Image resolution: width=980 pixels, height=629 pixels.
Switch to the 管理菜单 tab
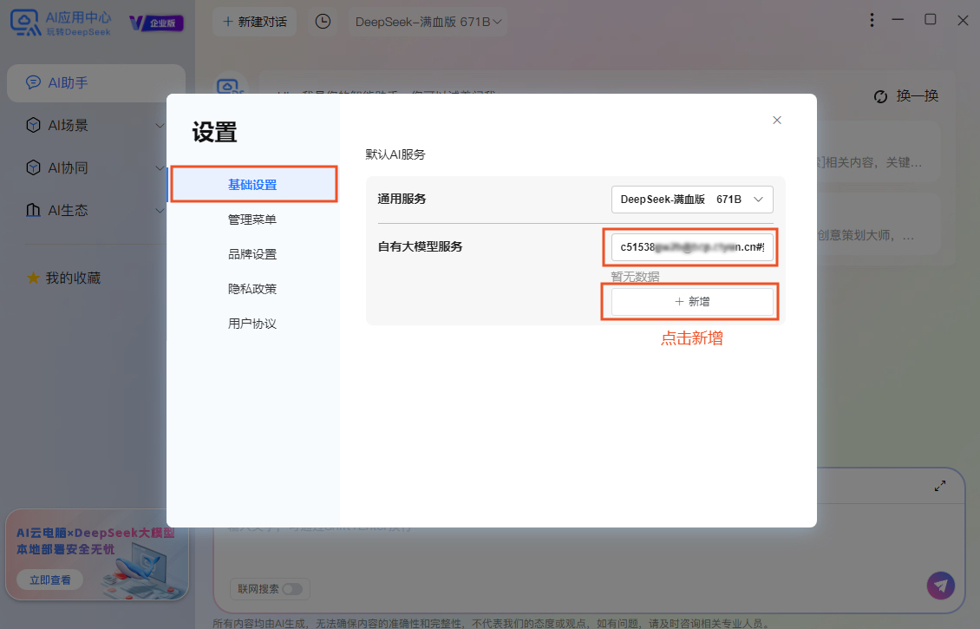click(x=253, y=219)
